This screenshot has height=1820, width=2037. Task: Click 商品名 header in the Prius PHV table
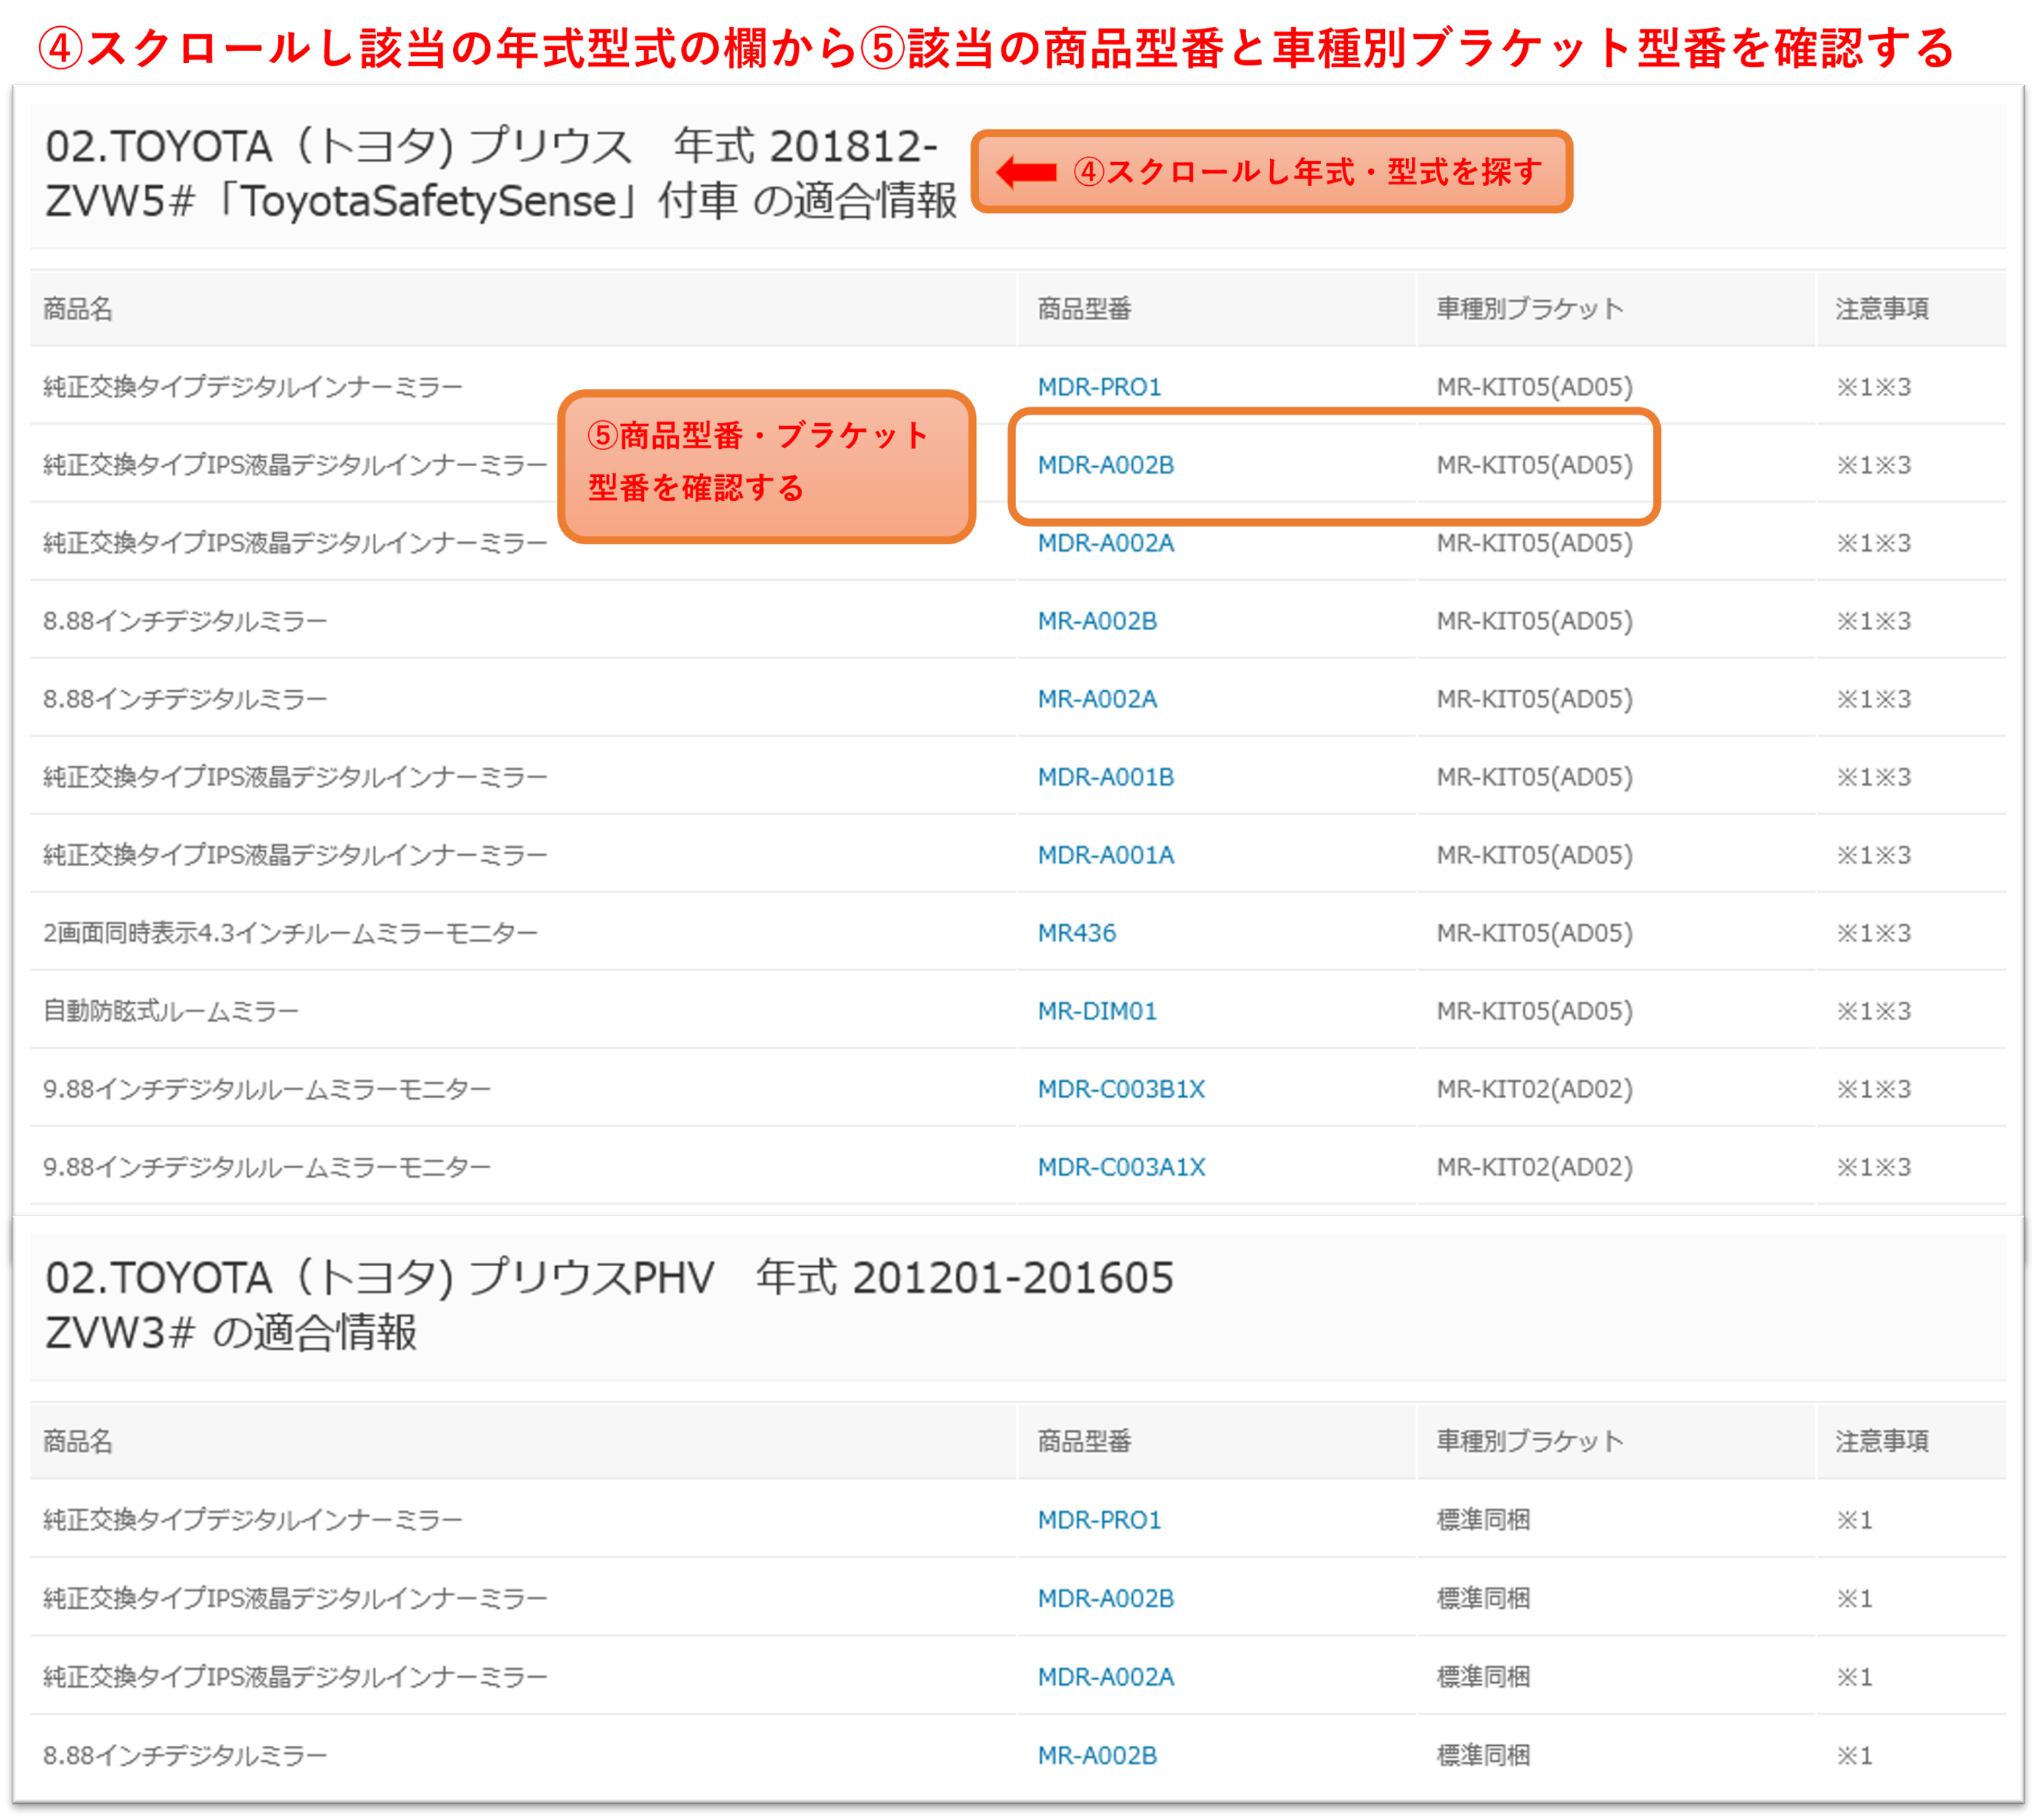coord(78,1441)
